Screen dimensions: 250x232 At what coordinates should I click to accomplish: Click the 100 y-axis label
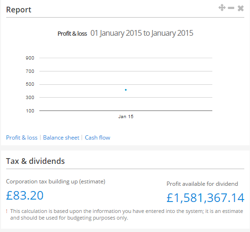30,111
